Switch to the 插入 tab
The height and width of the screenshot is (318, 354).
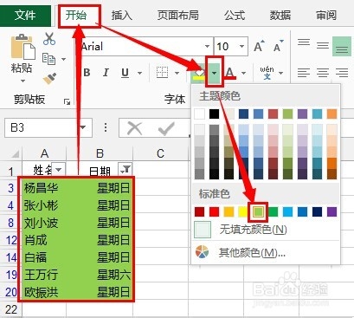pyautogui.click(x=122, y=15)
